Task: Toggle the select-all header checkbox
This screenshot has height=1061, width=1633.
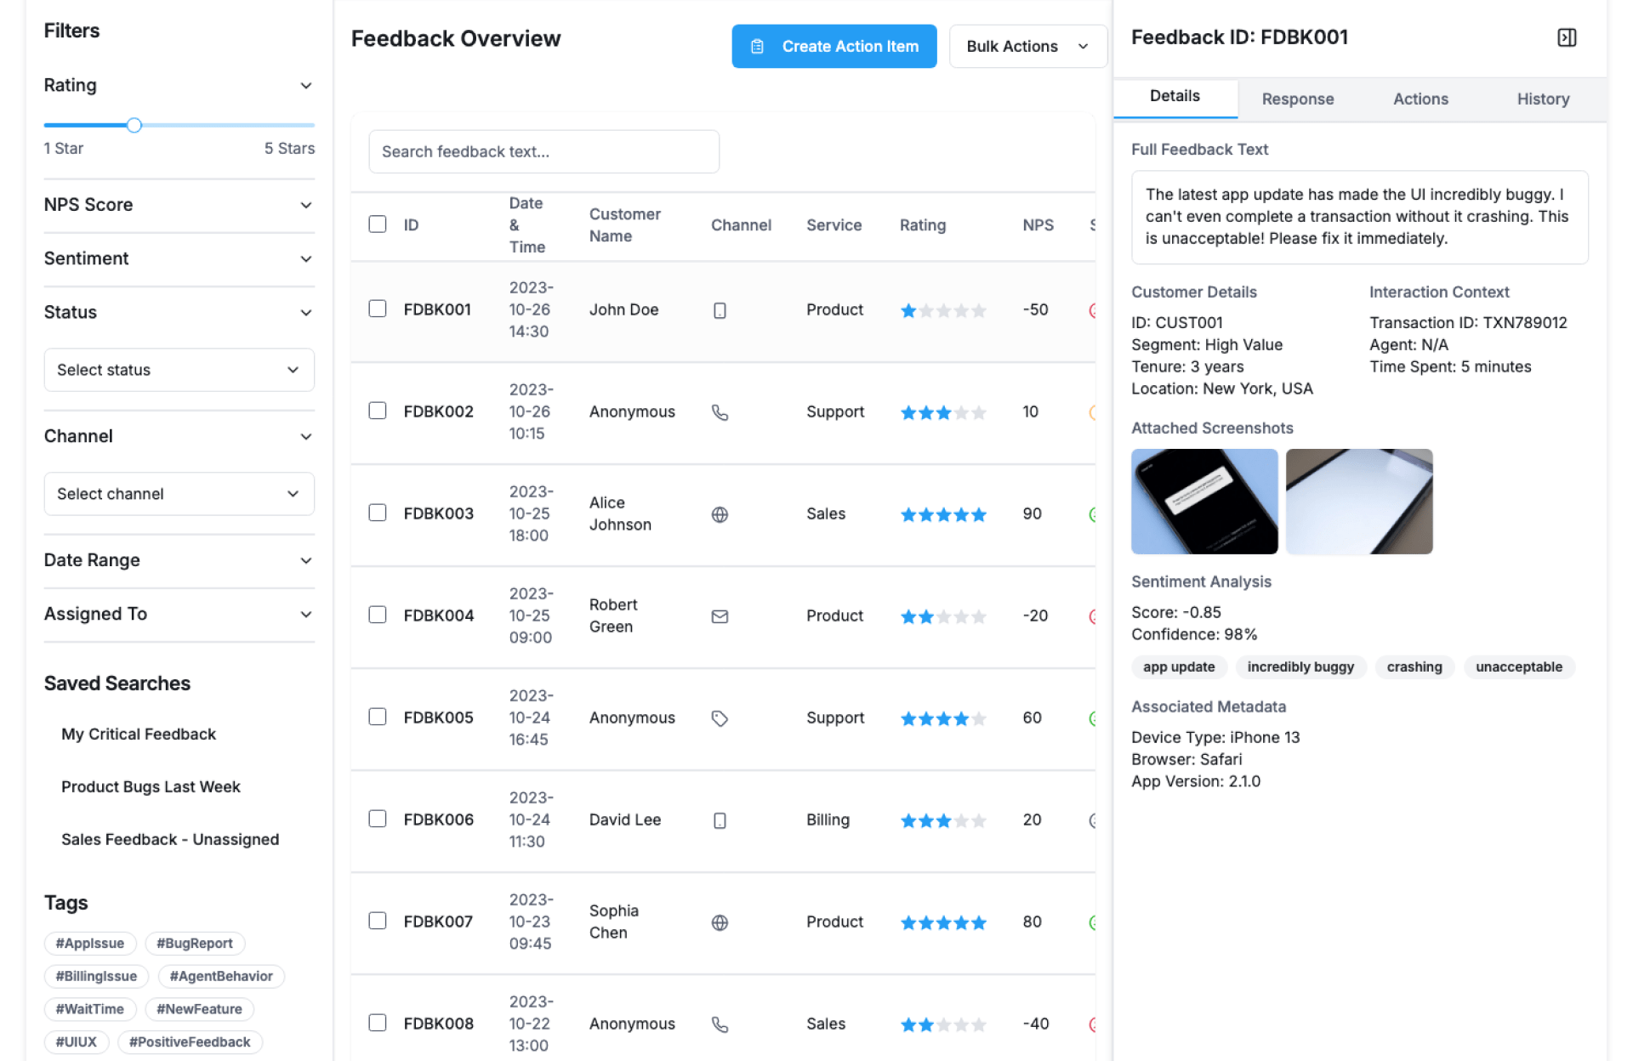Action: [x=378, y=224]
